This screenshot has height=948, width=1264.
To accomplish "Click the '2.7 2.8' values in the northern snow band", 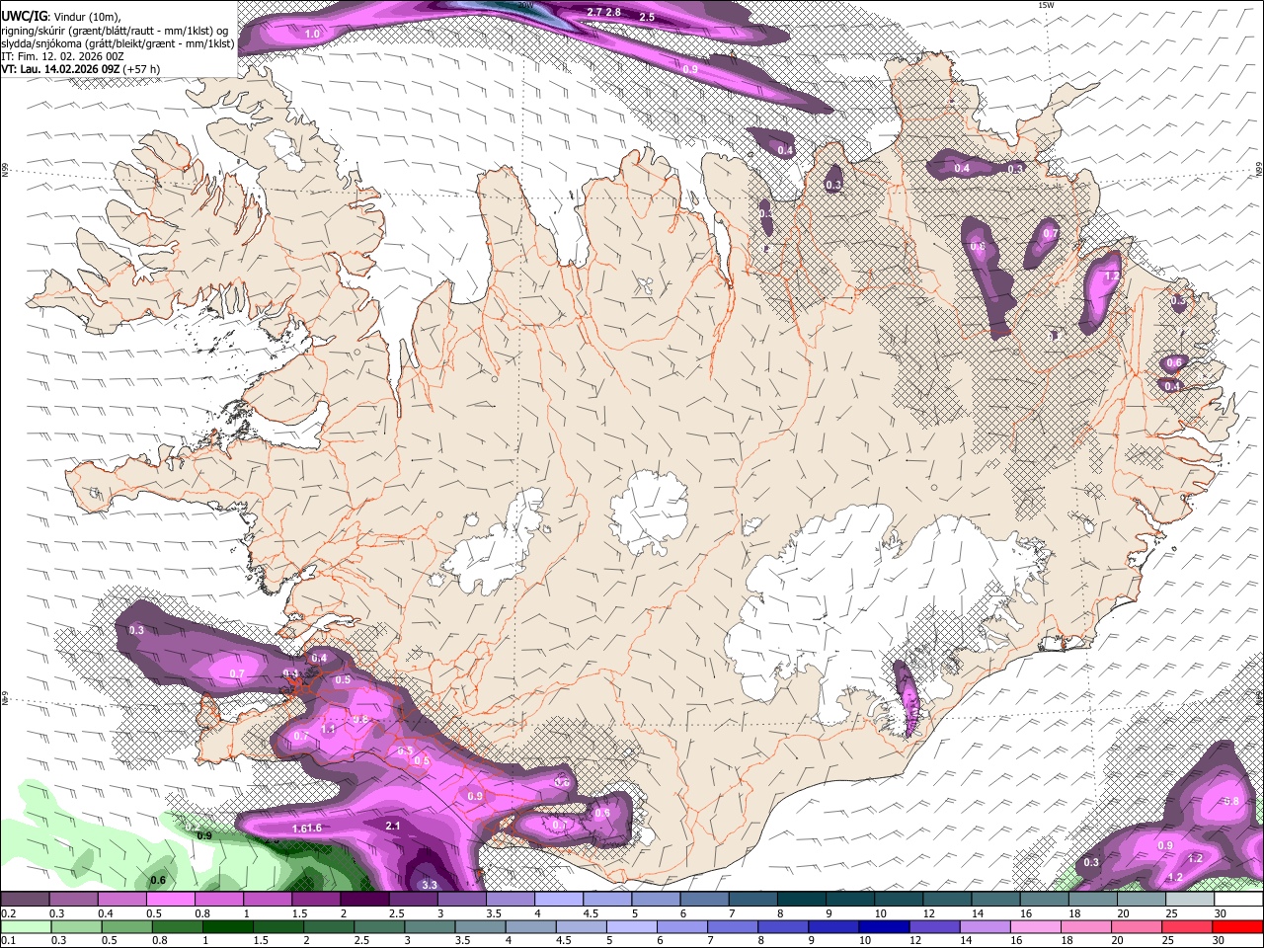I will [604, 12].
